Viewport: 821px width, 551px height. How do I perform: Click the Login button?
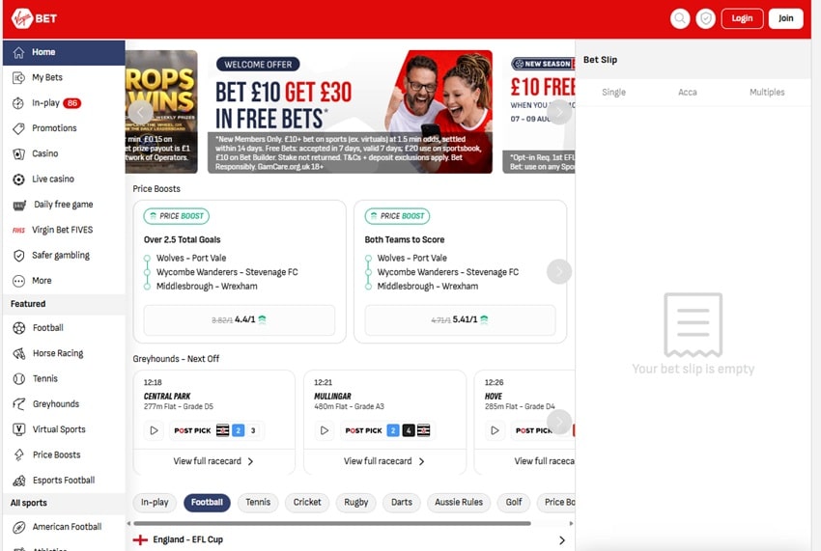pos(742,18)
